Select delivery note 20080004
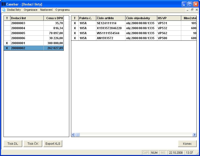 [x=18, y=28]
